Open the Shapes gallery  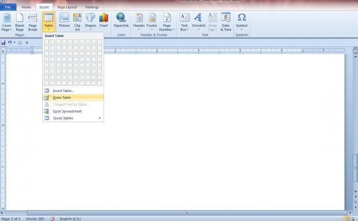91,22
